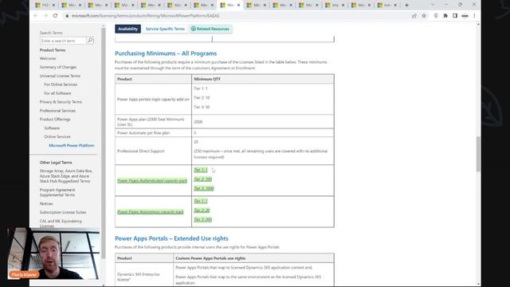Bookmark this page with the star
Viewport: 510px width, 287px height.
(x=424, y=16)
